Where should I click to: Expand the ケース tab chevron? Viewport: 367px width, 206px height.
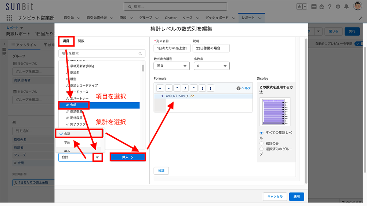tap(197, 18)
